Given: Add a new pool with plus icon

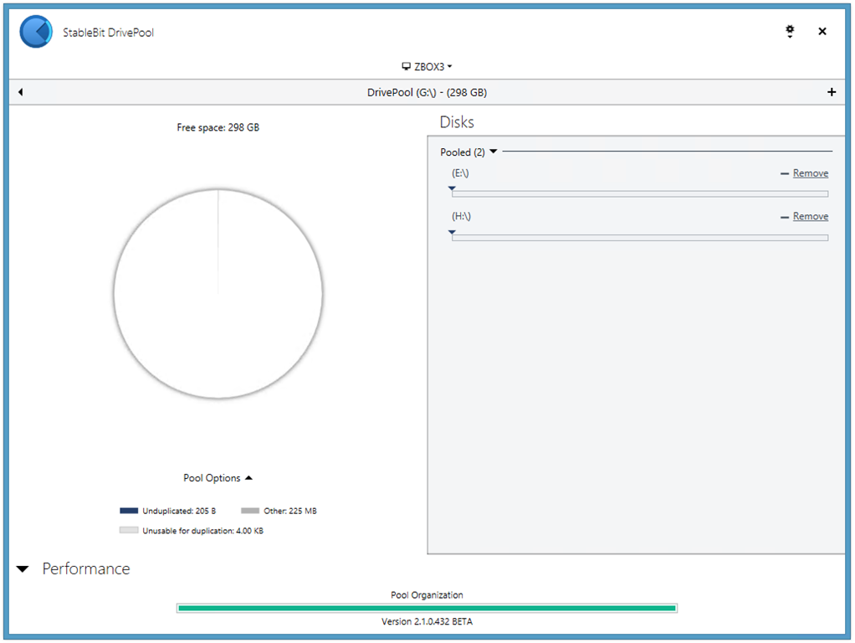Looking at the screenshot, I should click(x=832, y=92).
